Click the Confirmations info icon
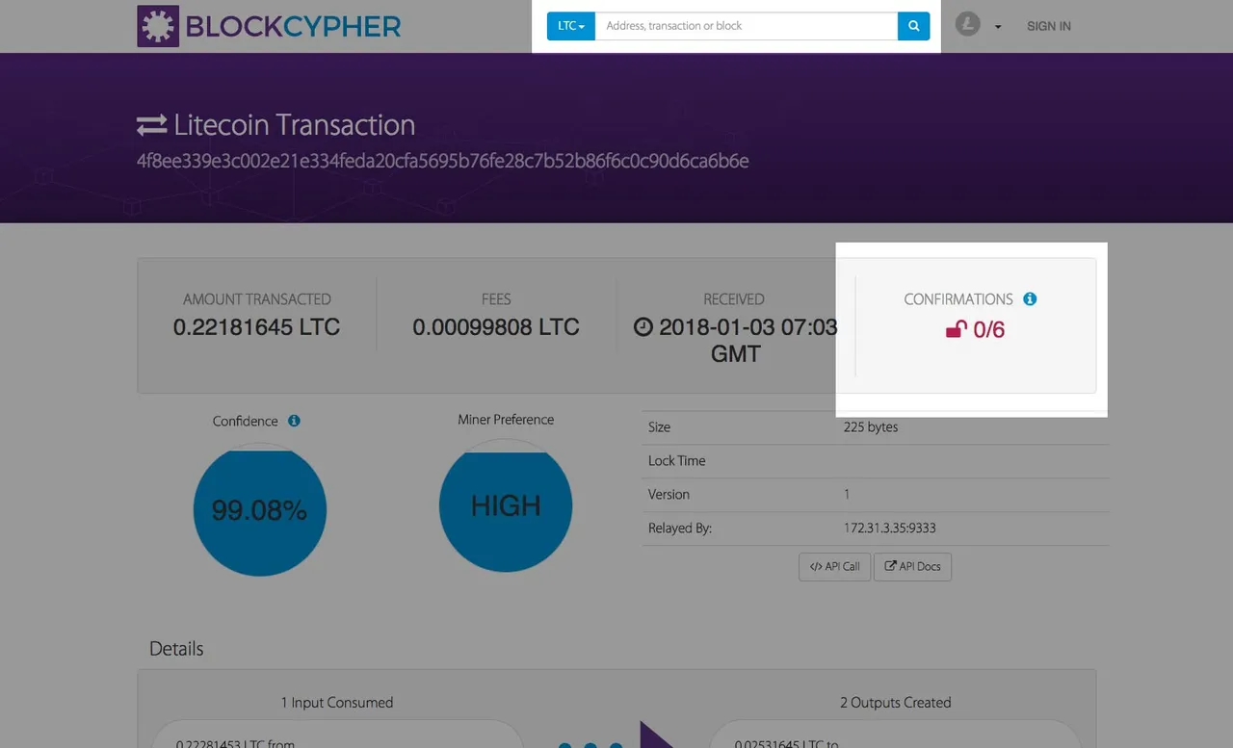 point(1030,299)
